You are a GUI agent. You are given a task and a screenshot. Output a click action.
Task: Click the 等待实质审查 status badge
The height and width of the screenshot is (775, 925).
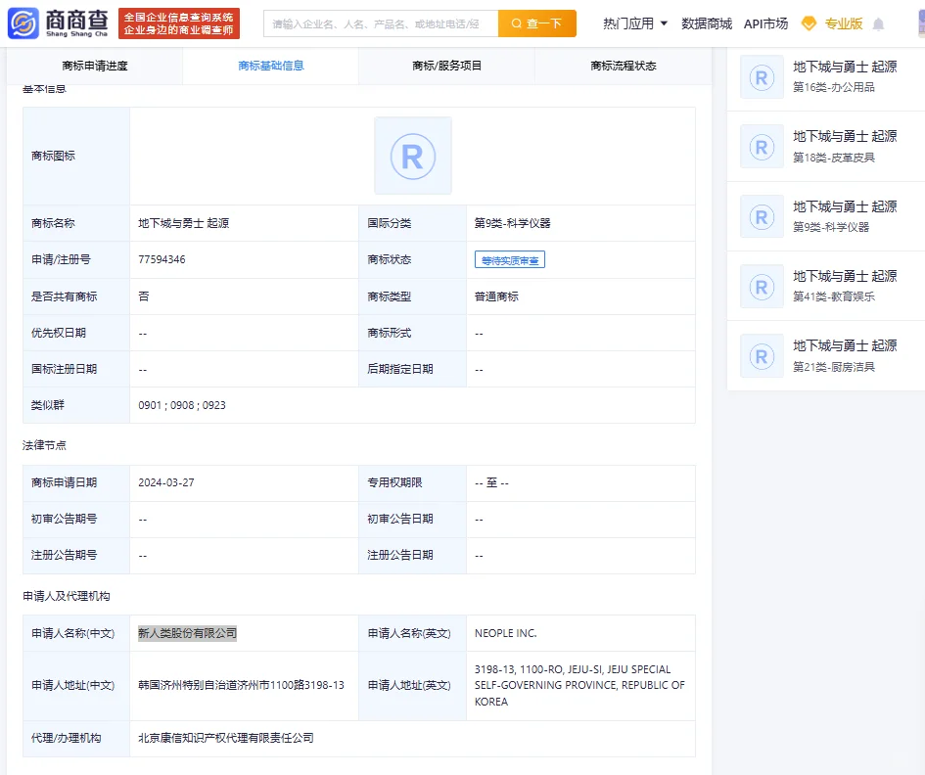510,259
